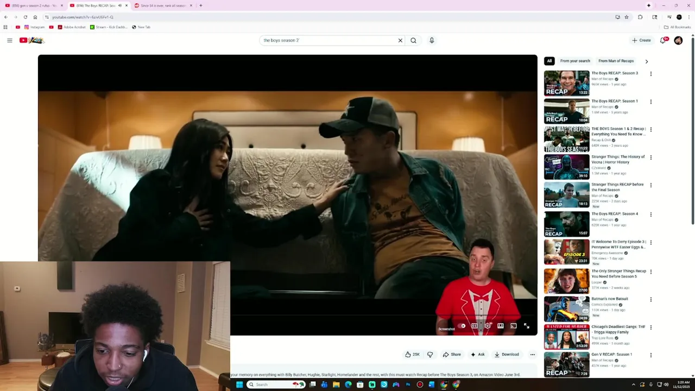Show hidden system tray icons
This screenshot has width=695, height=391.
pyautogui.click(x=633, y=384)
